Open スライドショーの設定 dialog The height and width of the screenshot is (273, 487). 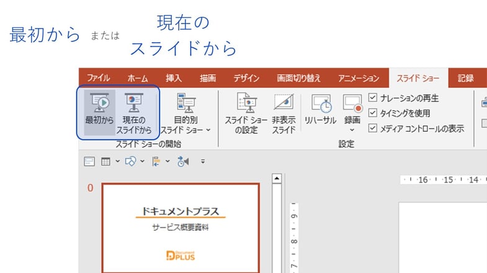(x=246, y=113)
